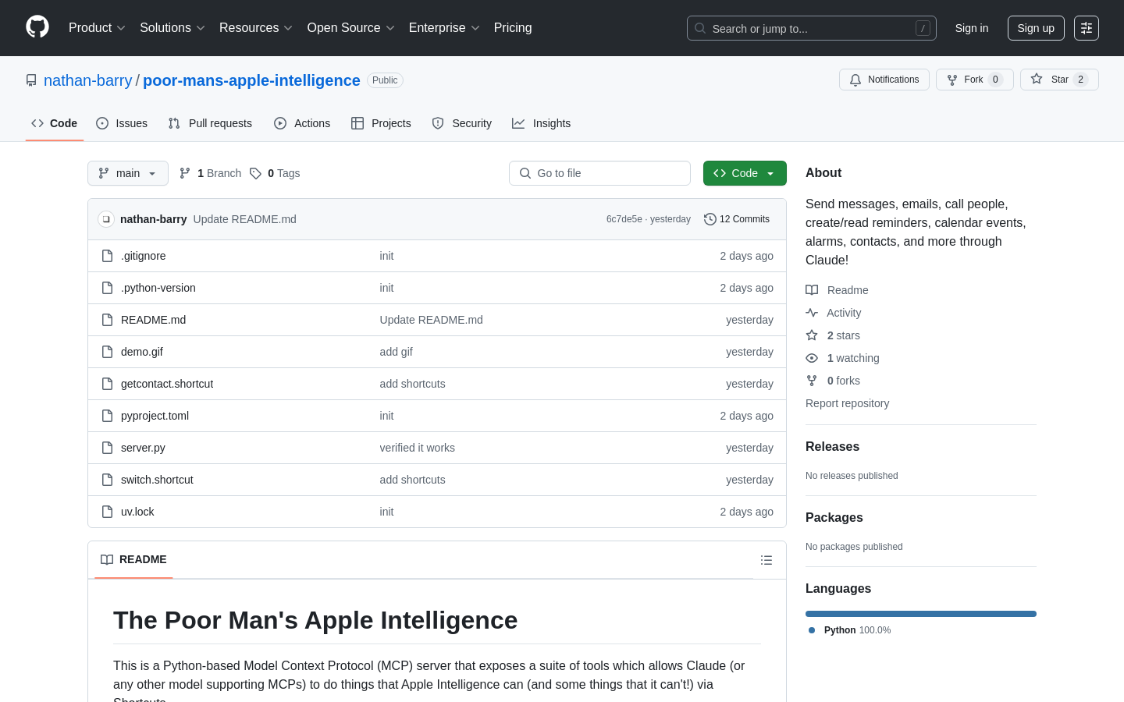This screenshot has height=702, width=1124.
Task: Expand the Resources menu
Action: point(256,27)
